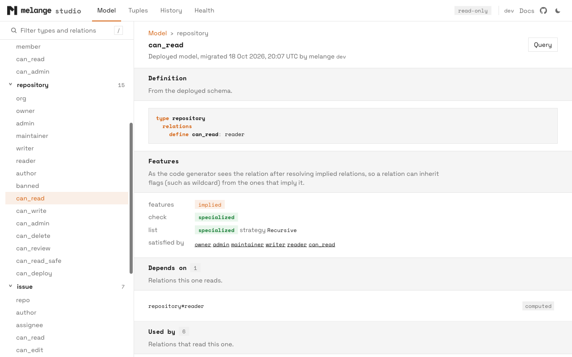Select the repository writer relation in the sidebar

pos(67,148)
